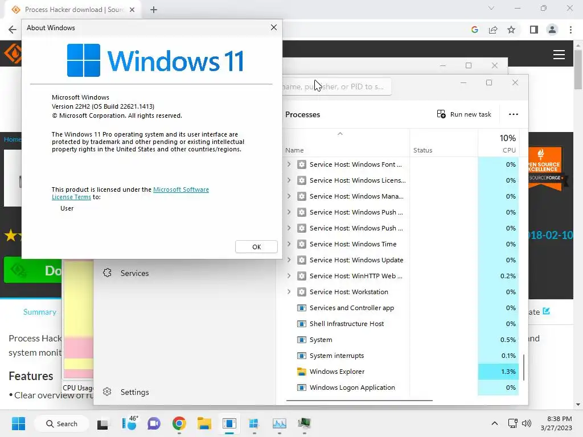Click the green Download button
This screenshot has width=583, height=437.
click(32, 270)
